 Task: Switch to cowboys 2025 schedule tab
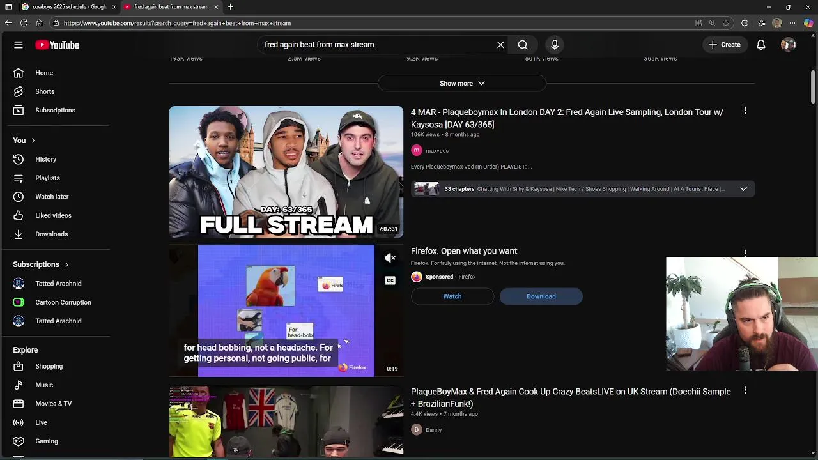[x=68, y=7]
